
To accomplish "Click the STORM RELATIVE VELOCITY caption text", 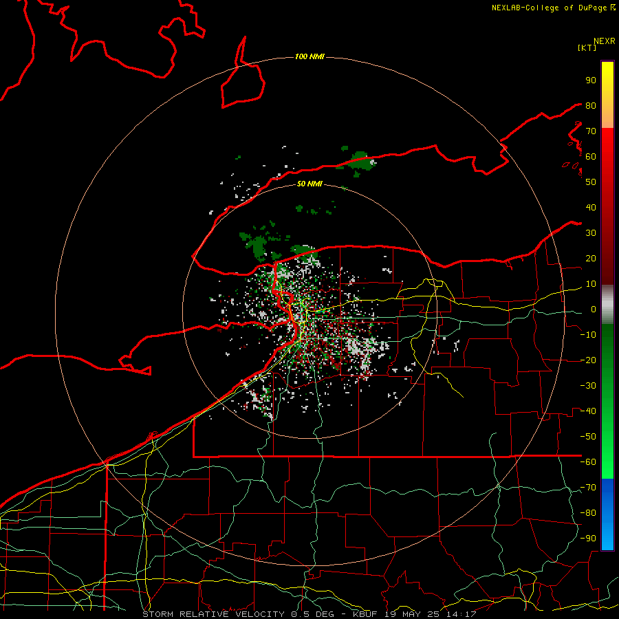I will (x=213, y=614).
